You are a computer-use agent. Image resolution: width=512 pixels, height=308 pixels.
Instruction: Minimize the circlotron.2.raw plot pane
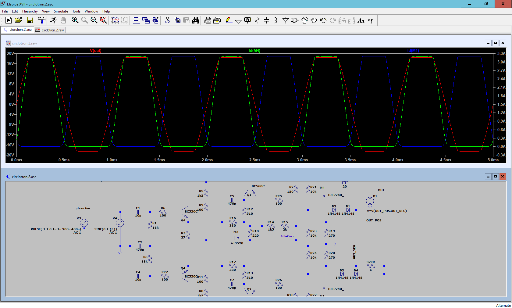[488, 43]
